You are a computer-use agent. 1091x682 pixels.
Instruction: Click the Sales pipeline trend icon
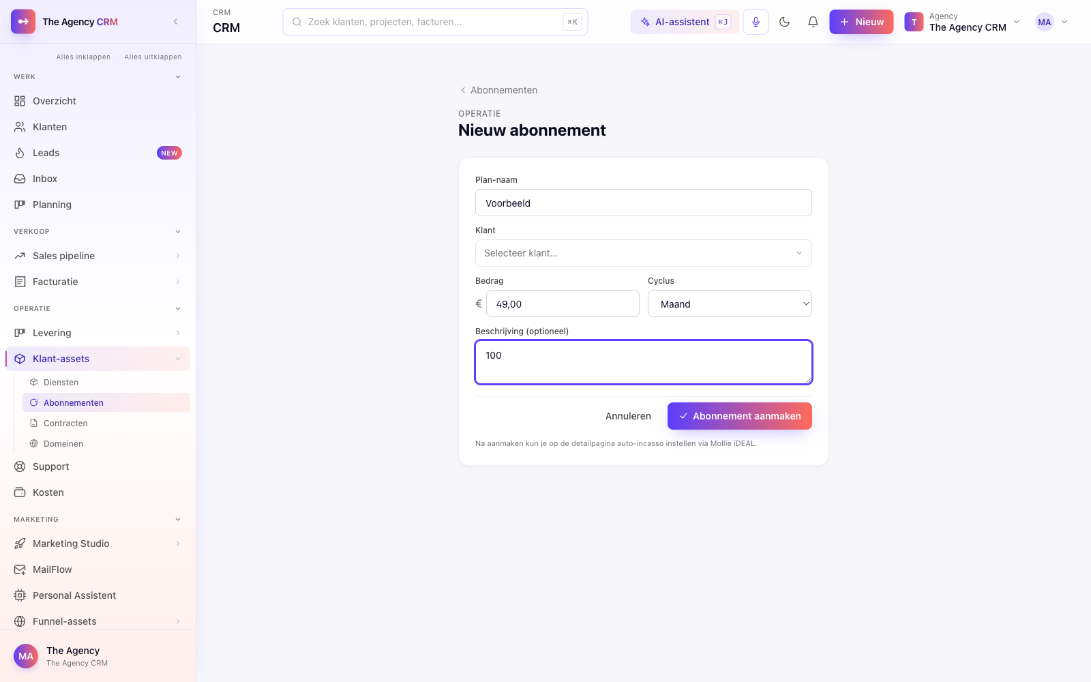click(x=20, y=256)
